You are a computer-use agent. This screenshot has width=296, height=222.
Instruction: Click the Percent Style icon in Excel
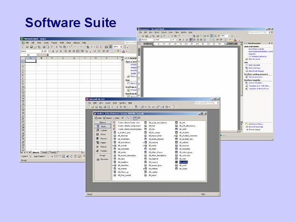point(87,51)
